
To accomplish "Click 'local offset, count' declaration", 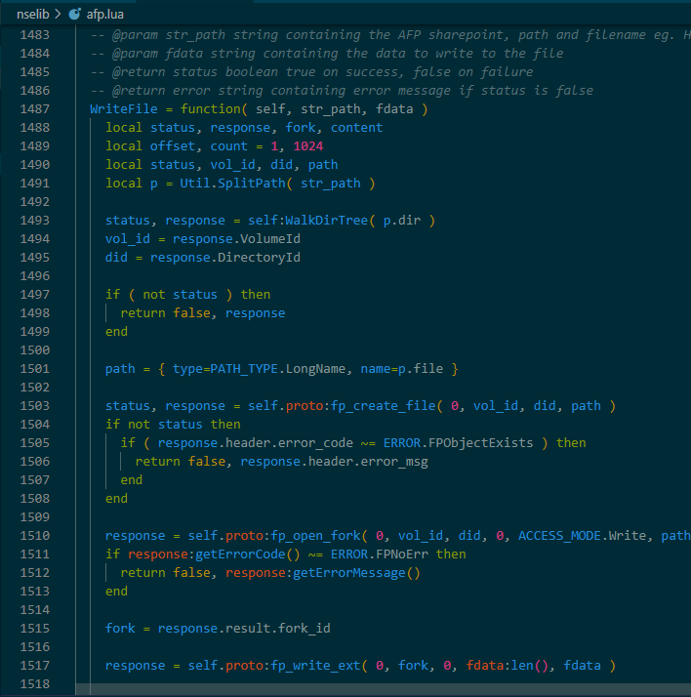I will pos(214,146).
